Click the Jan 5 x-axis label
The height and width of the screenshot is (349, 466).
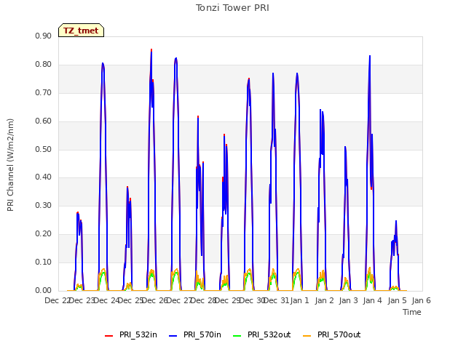coord(397,300)
